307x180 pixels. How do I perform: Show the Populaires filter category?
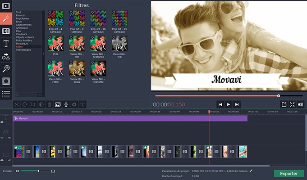pyautogui.click(x=23, y=18)
